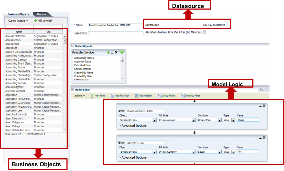
Task: Click the Ungroup Filter icon
Action: 191,95
